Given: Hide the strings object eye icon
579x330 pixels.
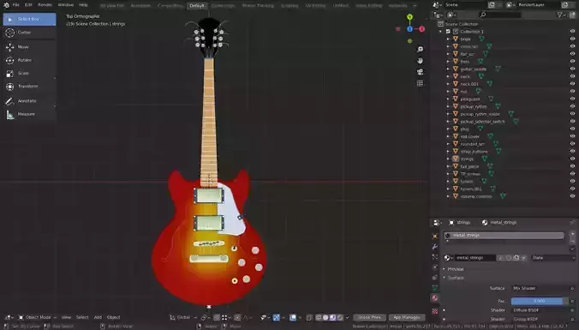Looking at the screenshot, I should pos(572,159).
